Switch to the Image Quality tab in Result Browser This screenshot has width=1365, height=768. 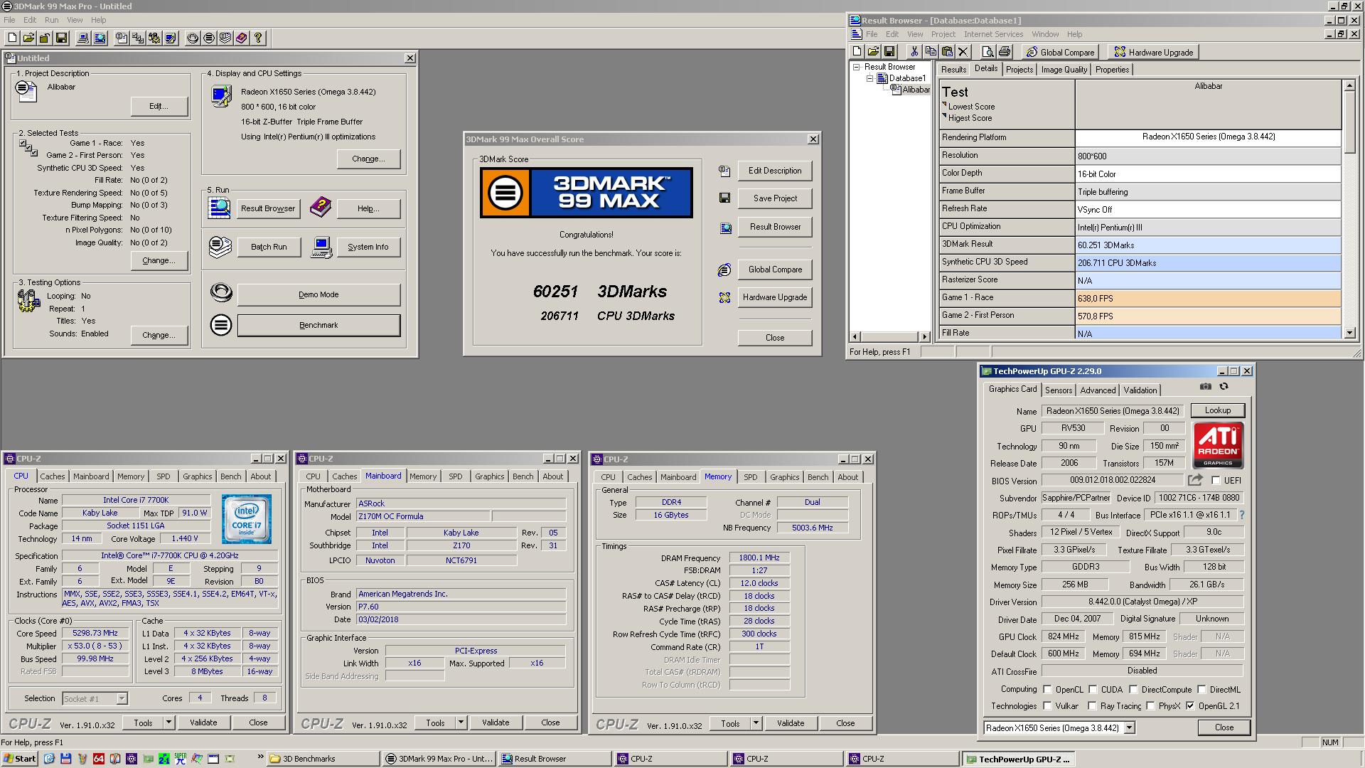[x=1064, y=70]
